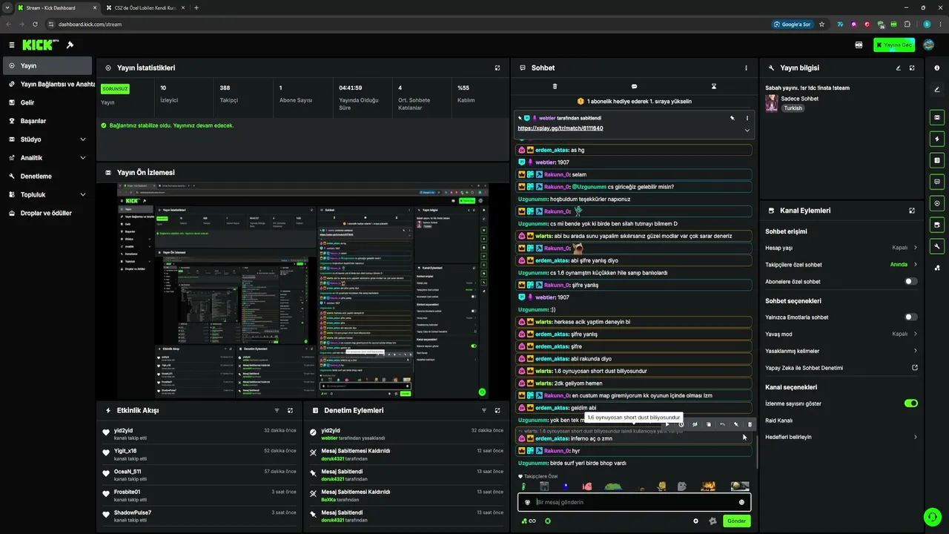The width and height of the screenshot is (949, 534).
Task: Click the hourglass icon in Sohbet toolbar
Action: [714, 87]
